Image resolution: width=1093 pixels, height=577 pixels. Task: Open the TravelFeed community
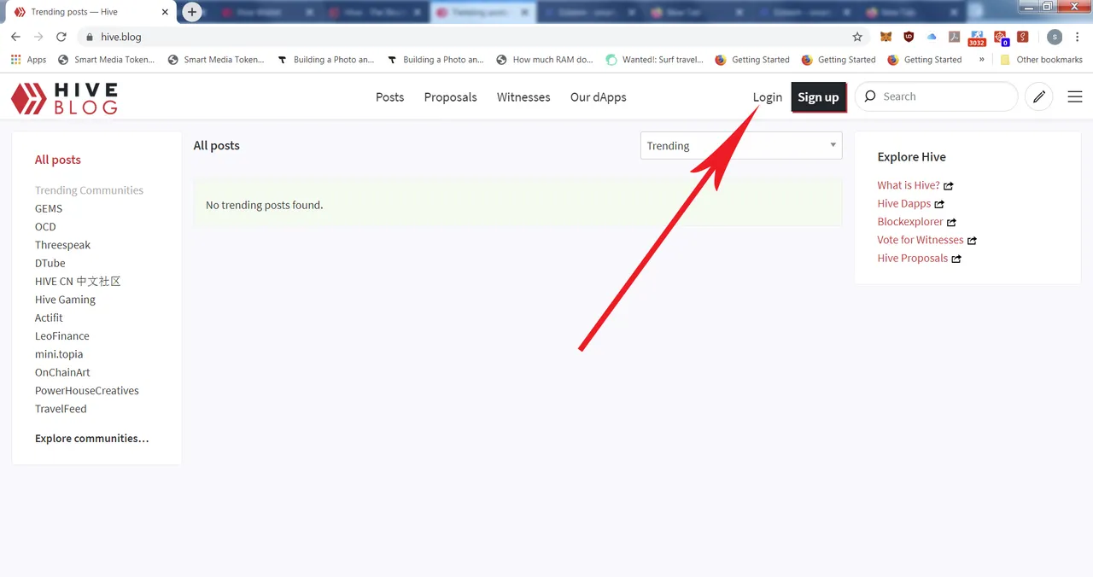pyautogui.click(x=61, y=409)
